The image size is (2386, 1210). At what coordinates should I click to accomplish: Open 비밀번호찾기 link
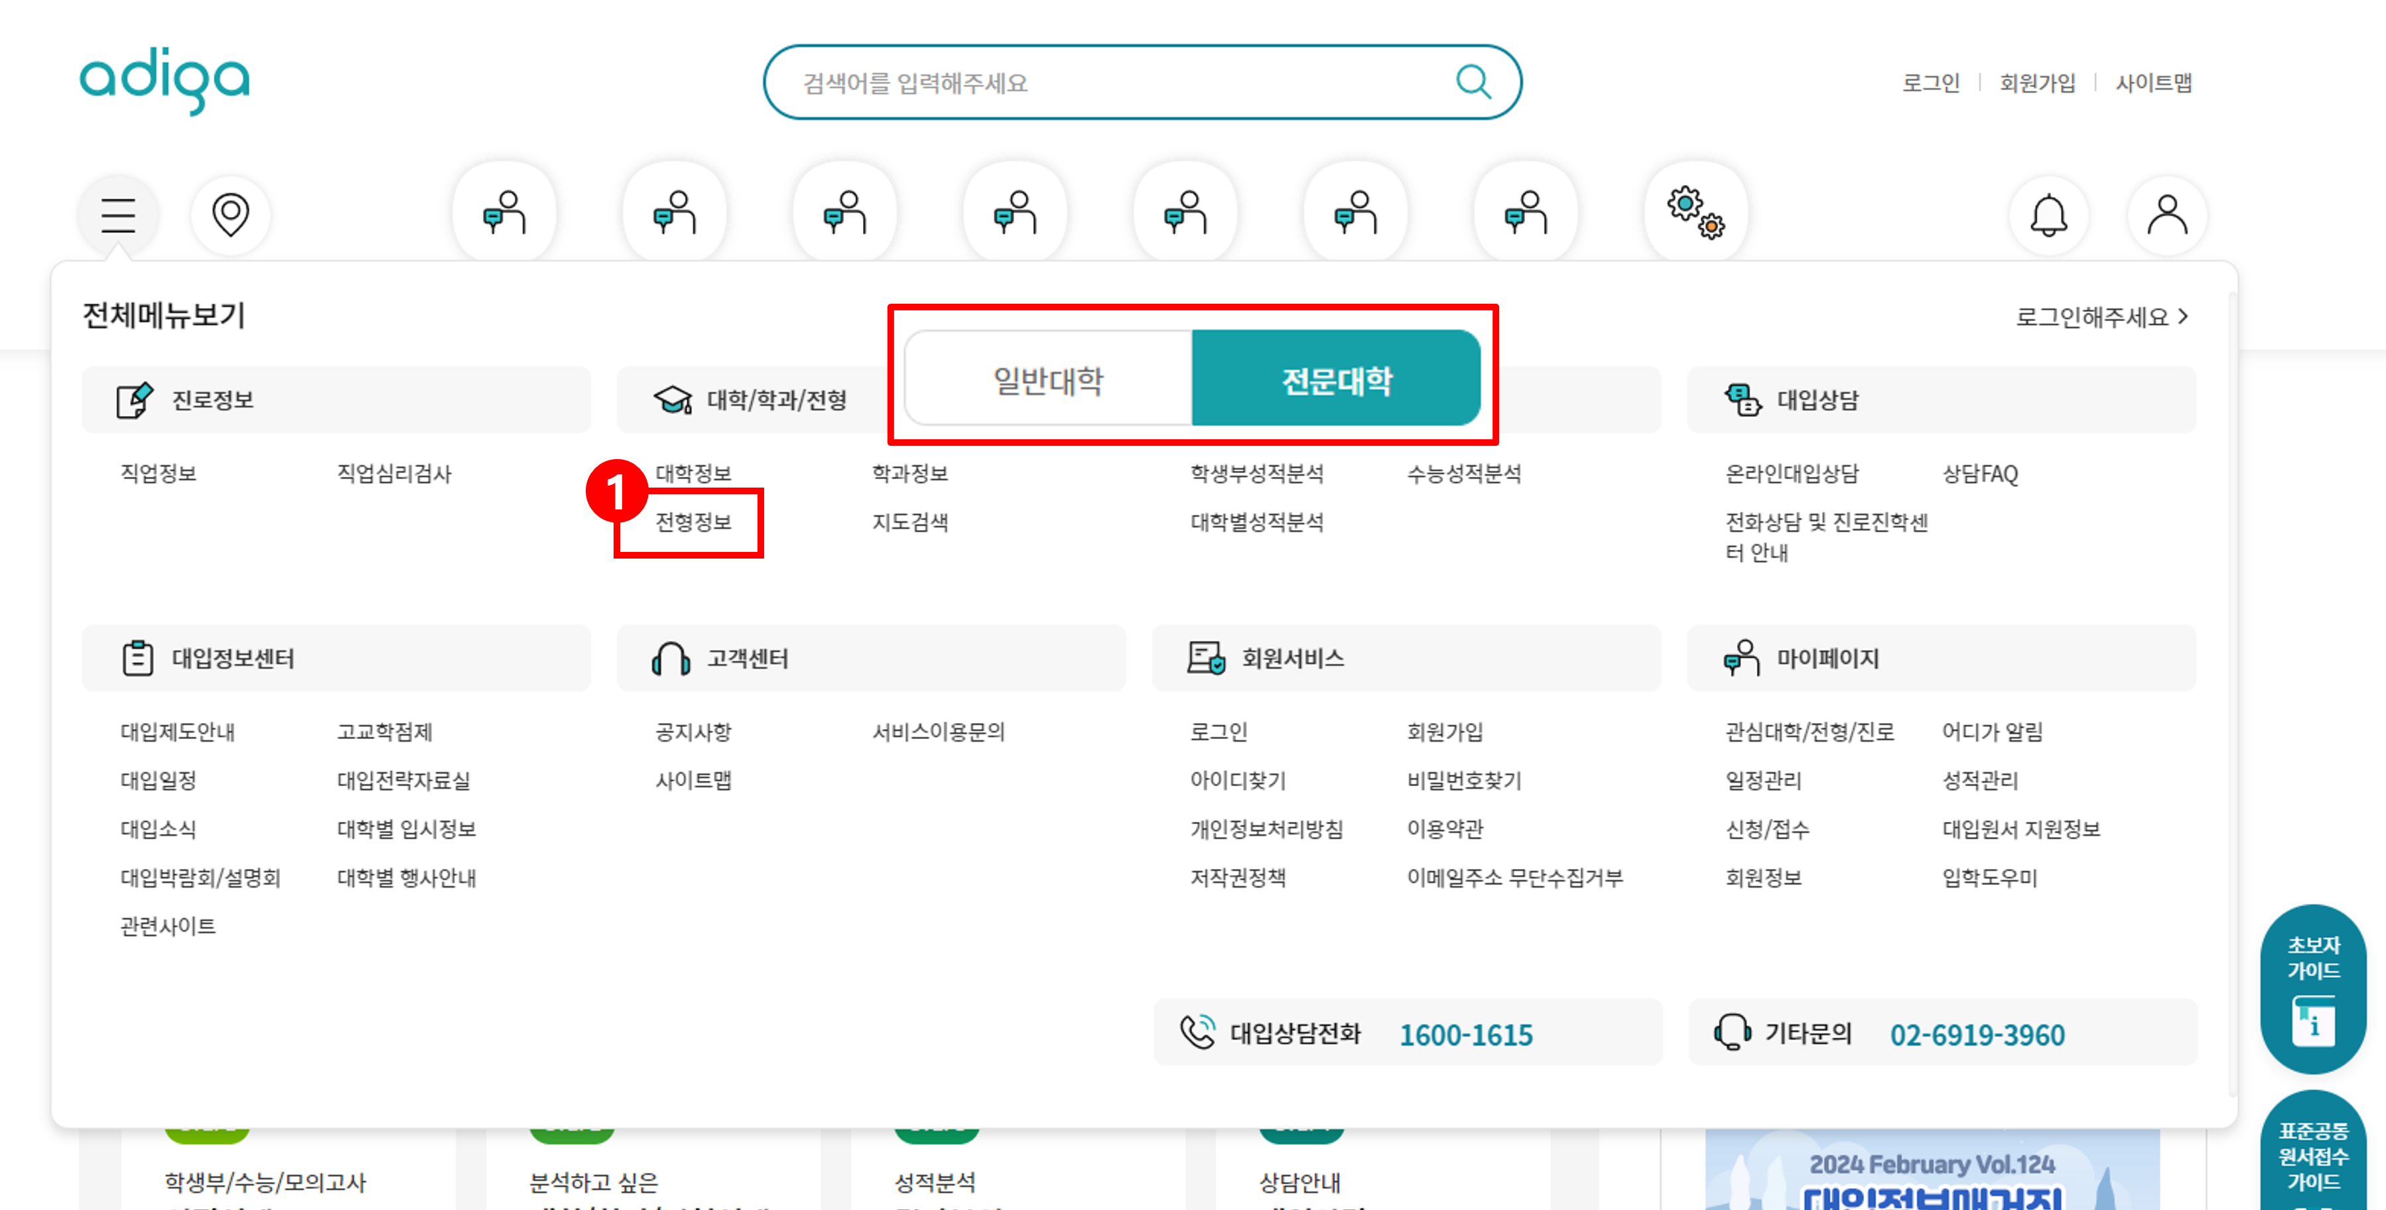coord(1463,781)
